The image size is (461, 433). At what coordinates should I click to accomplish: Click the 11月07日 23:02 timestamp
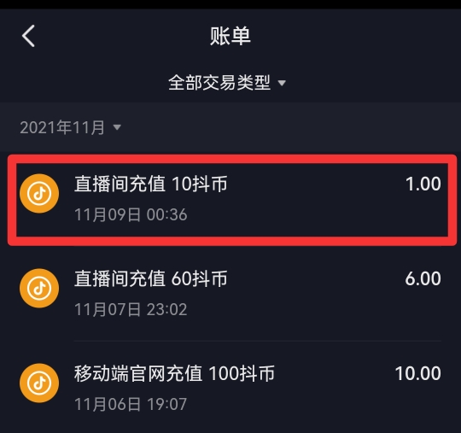[x=131, y=309]
